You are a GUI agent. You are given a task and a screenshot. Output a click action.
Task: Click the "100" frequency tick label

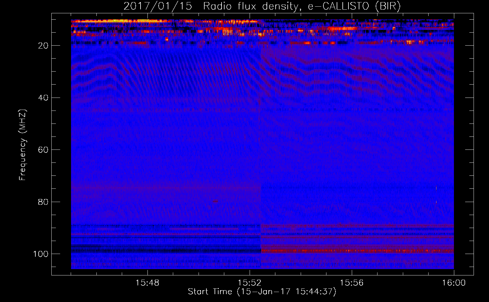point(41,254)
